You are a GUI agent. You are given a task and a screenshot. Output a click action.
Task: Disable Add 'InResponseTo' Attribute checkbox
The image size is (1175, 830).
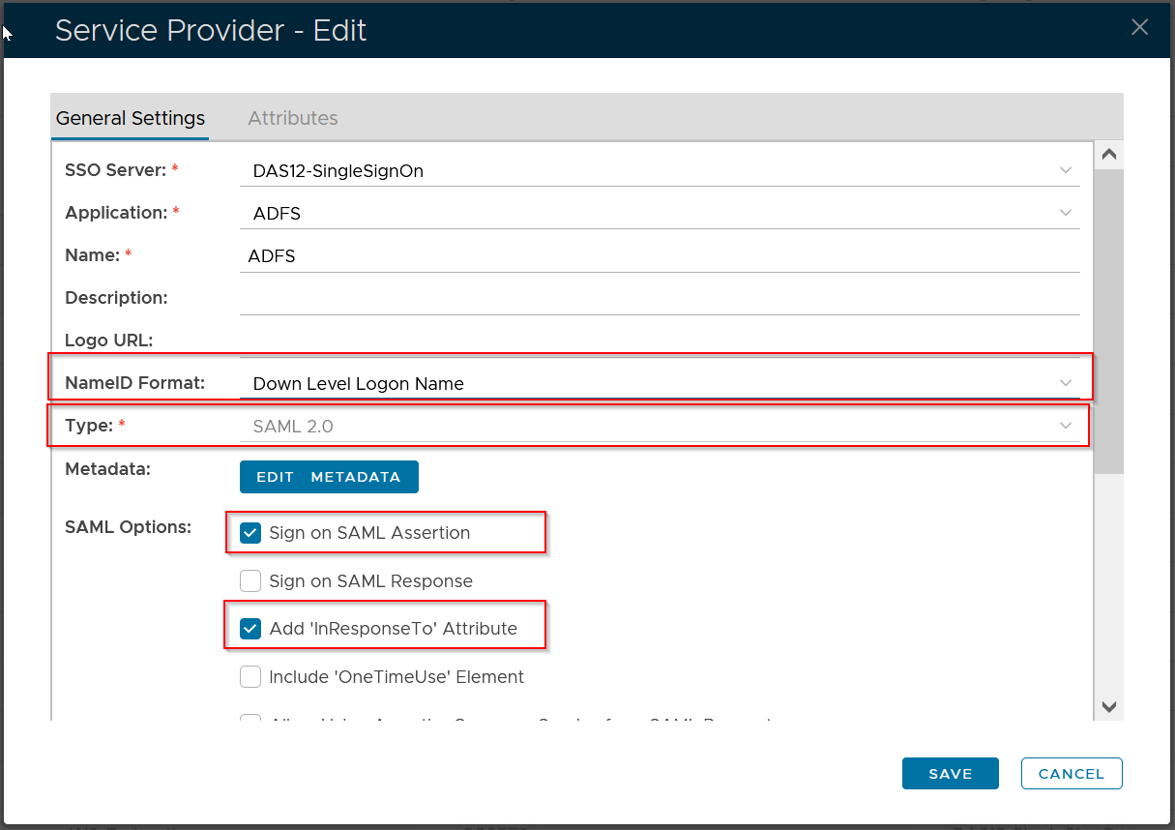click(250, 629)
